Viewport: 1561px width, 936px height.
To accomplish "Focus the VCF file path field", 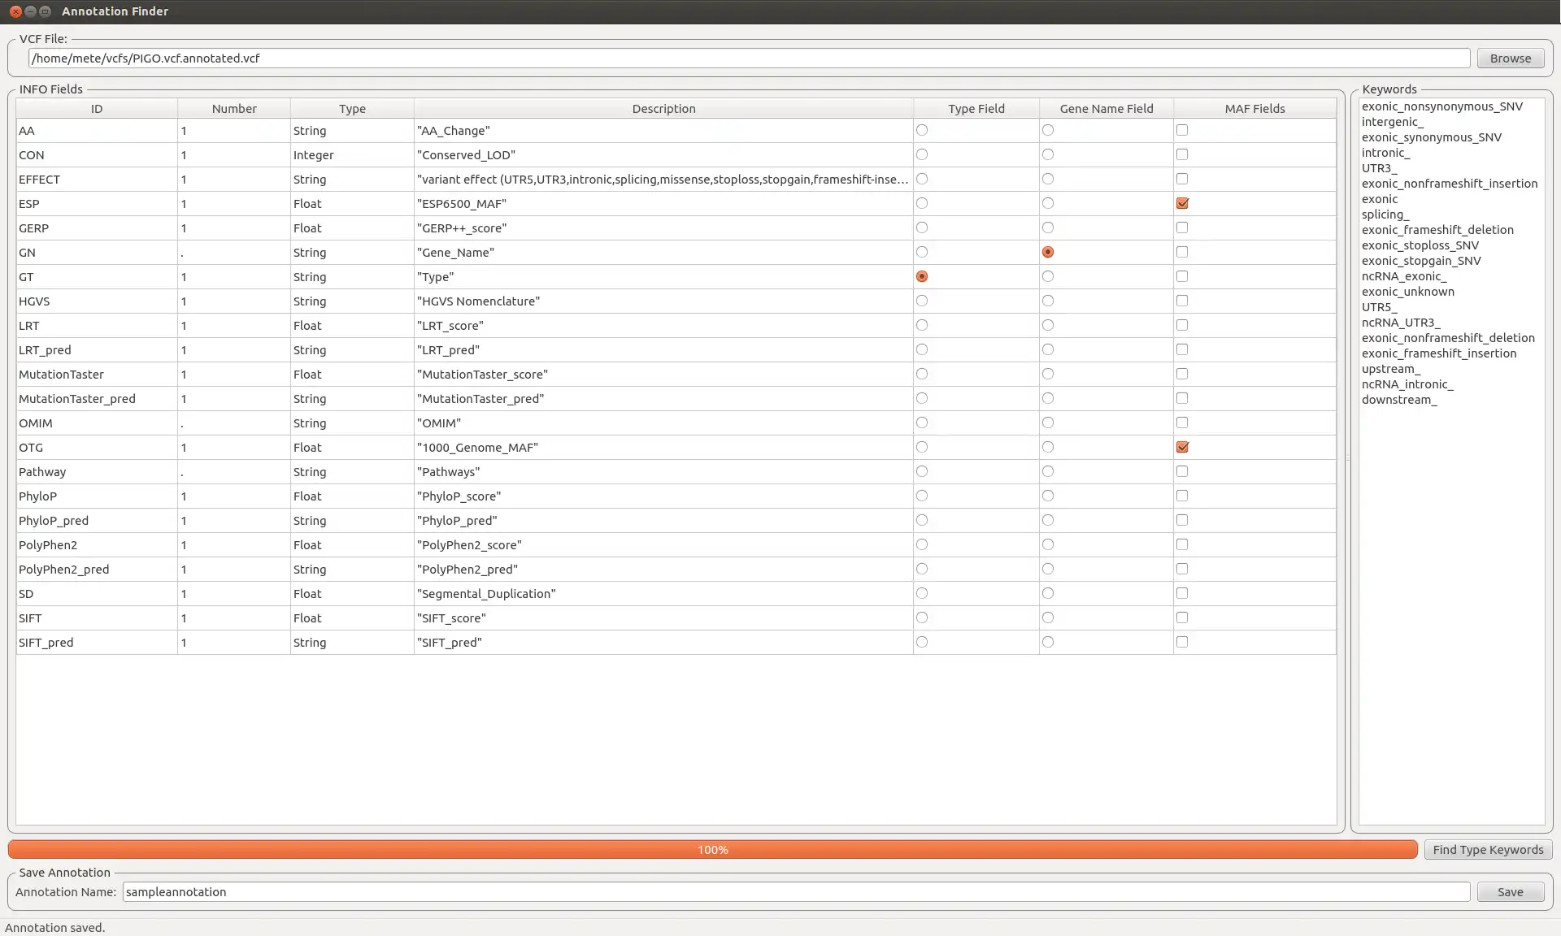I will click(x=748, y=58).
